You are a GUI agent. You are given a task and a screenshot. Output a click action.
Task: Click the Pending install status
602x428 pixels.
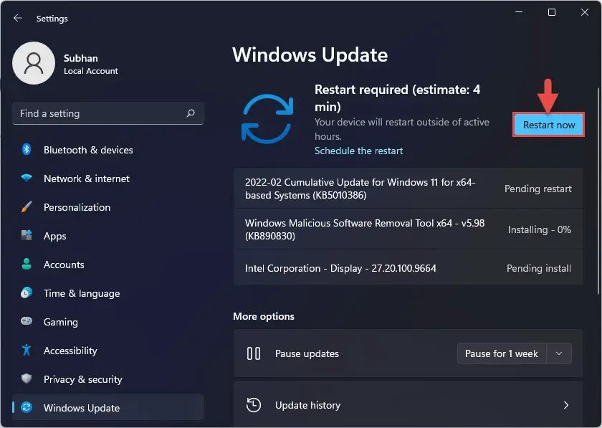click(x=539, y=268)
